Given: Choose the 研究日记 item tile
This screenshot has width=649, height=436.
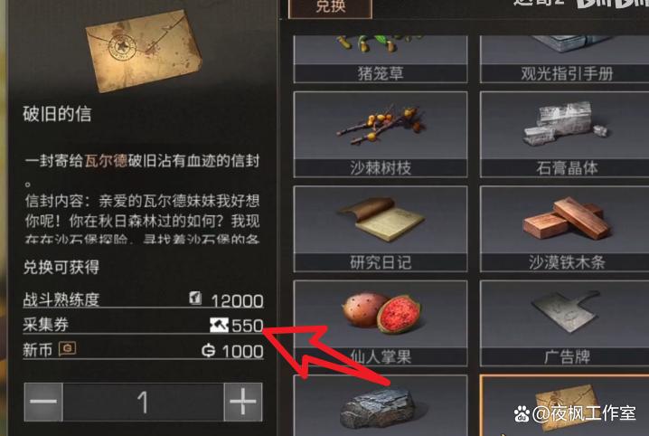Looking at the screenshot, I should pos(381,229).
